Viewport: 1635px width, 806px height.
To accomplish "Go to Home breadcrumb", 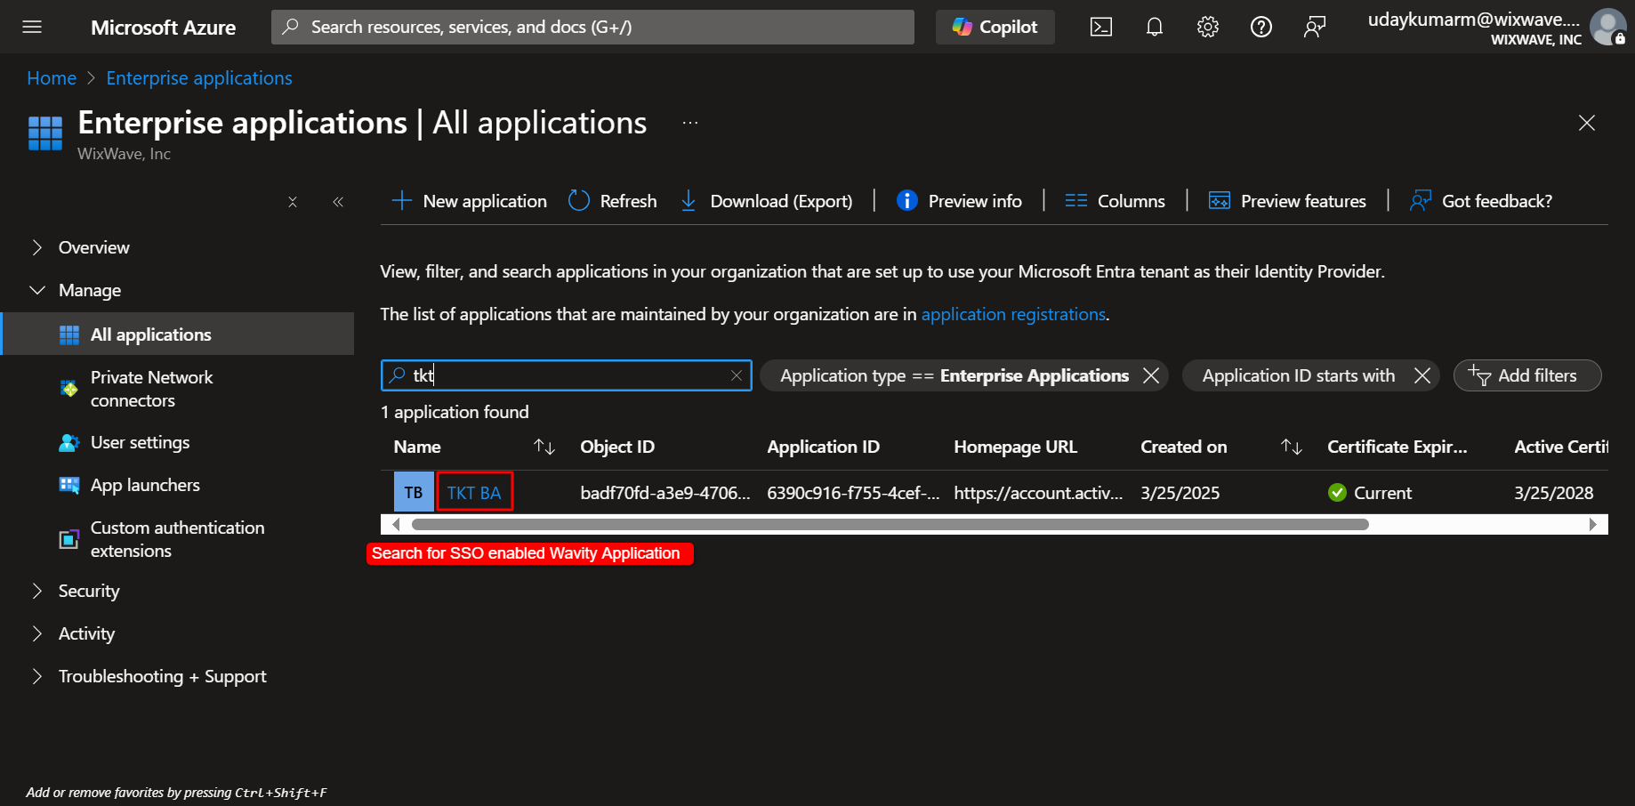I will [x=52, y=78].
